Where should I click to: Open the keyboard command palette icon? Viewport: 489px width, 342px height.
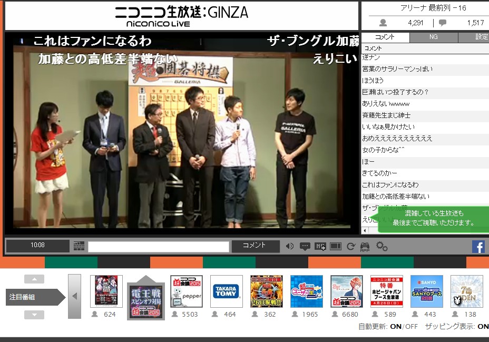pyautogui.click(x=79, y=246)
